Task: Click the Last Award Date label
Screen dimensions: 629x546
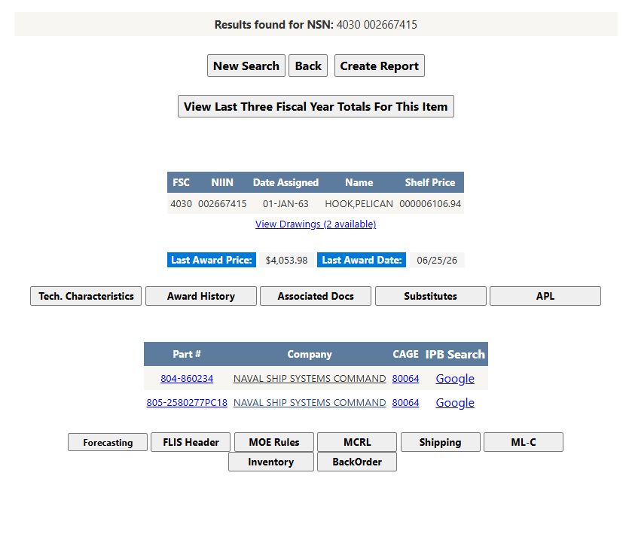Action: tap(362, 260)
